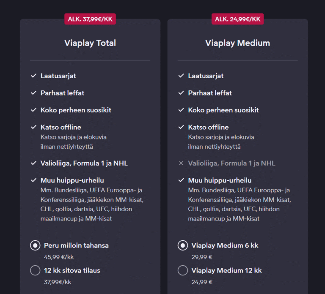The width and height of the screenshot is (325, 294).
Task: Click the X icon beside Valioliiga in Viaplay Medium
Action: pos(181,163)
